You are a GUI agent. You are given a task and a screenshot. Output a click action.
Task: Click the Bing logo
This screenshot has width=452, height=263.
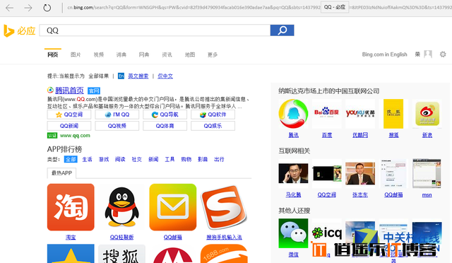tap(19, 30)
